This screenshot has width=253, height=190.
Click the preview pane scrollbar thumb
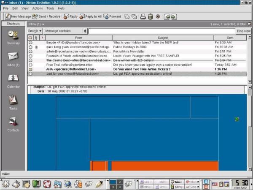click(250, 111)
